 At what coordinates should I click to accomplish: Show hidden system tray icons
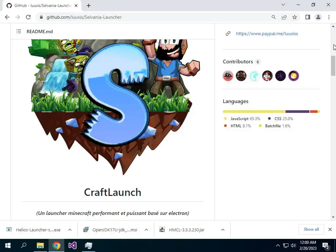(278, 245)
